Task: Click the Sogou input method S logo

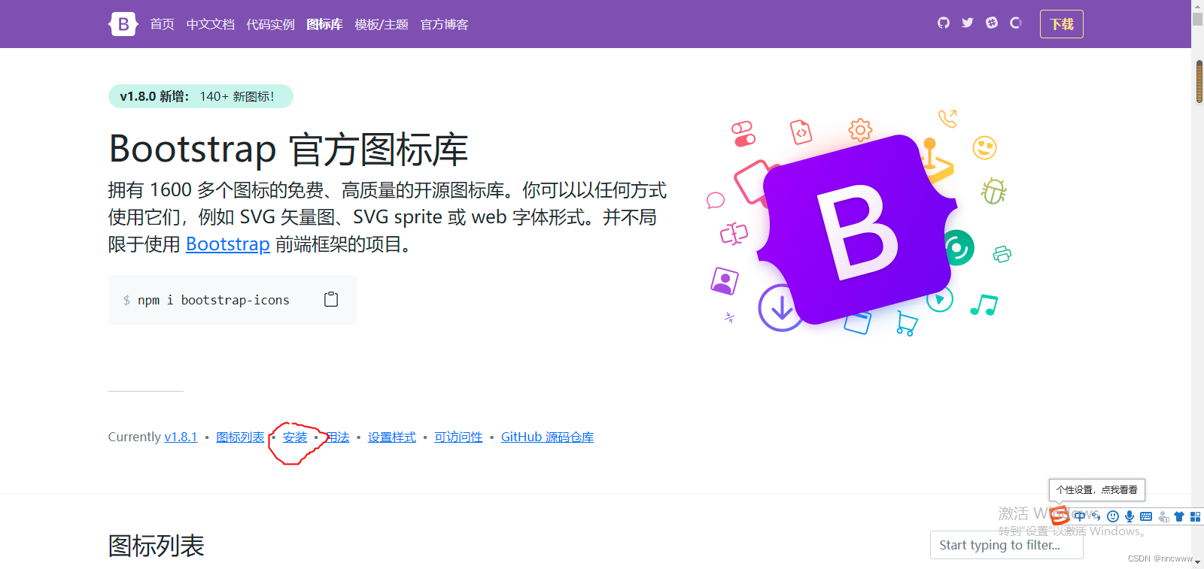Action: 1060,516
